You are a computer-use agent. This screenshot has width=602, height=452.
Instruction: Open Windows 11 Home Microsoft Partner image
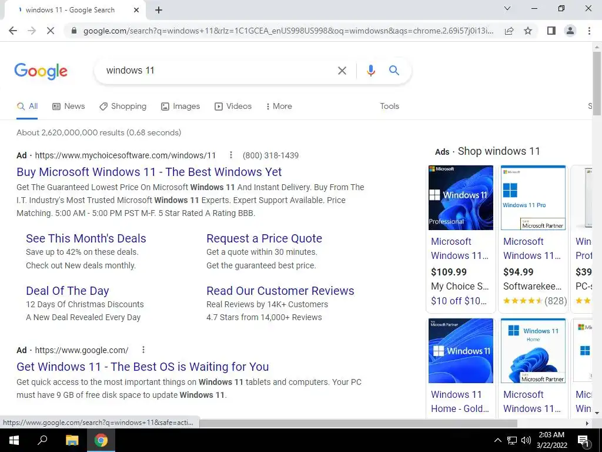pos(533,351)
